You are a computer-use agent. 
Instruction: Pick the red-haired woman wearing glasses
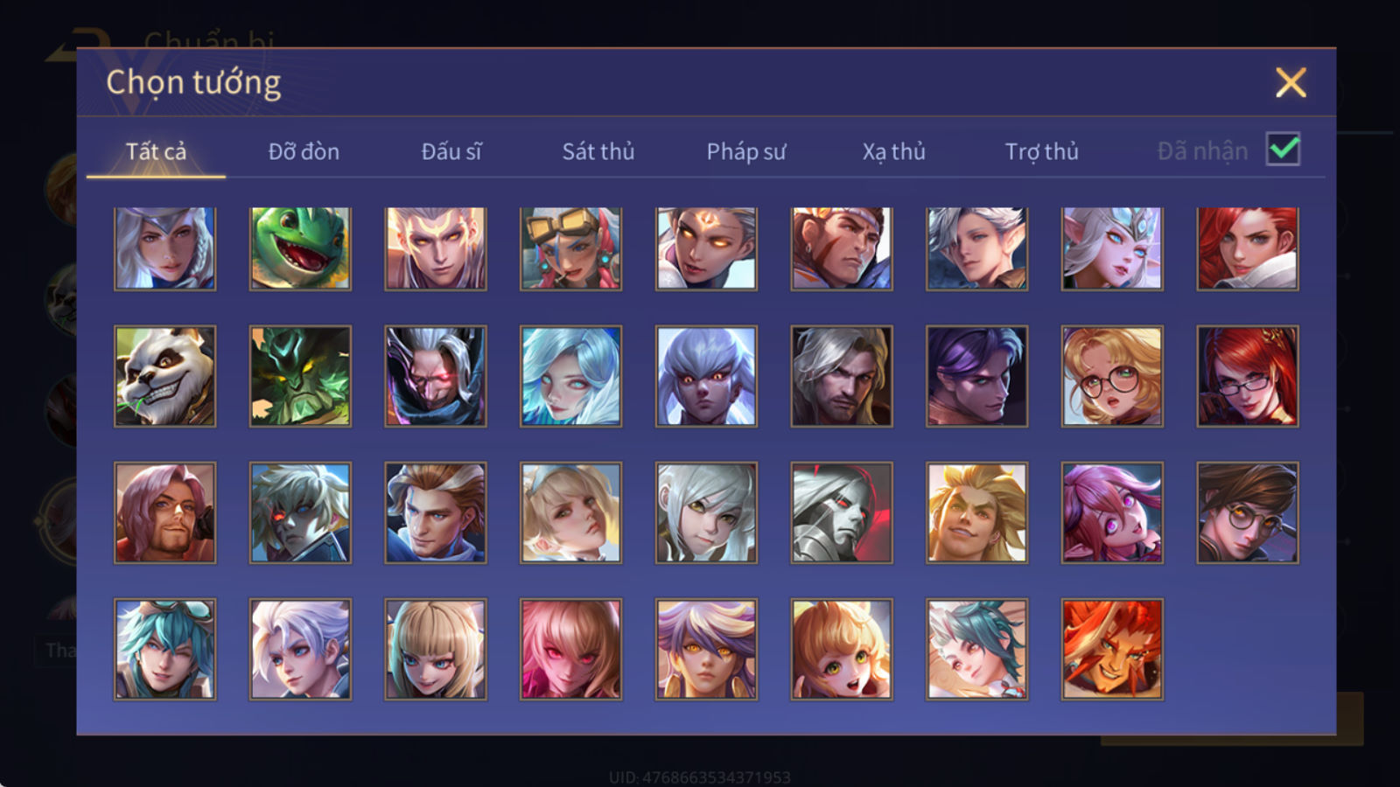point(1248,376)
